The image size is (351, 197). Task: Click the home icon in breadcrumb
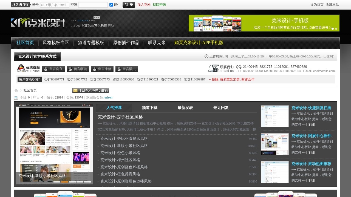click(x=16, y=91)
